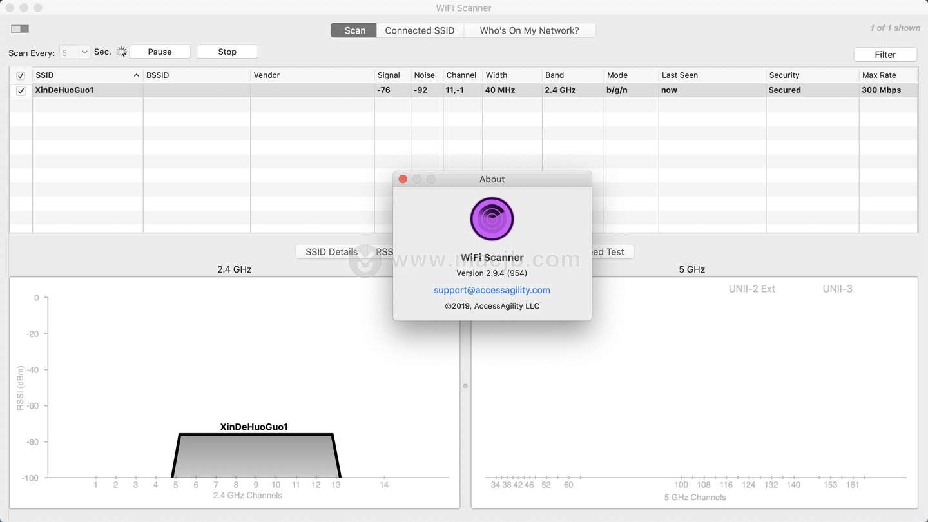This screenshot has width=928, height=522.
Task: Click the b/g/n mode cell
Action: click(x=617, y=90)
